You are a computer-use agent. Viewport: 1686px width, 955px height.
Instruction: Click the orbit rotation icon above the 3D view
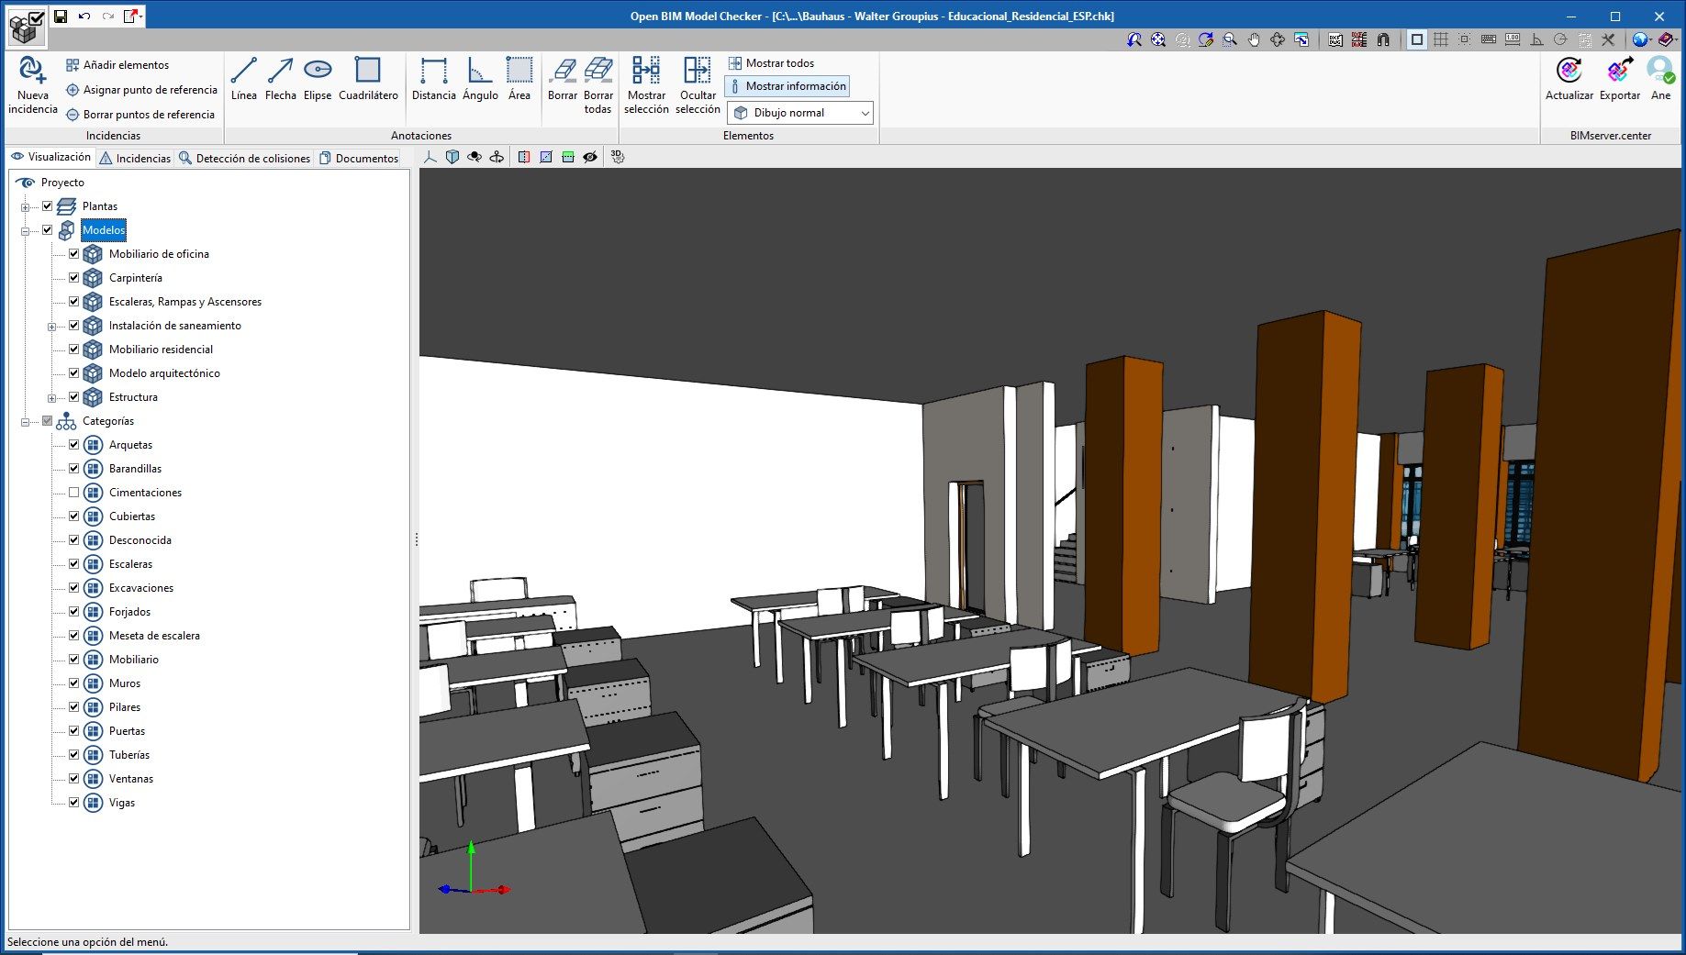[x=475, y=157]
